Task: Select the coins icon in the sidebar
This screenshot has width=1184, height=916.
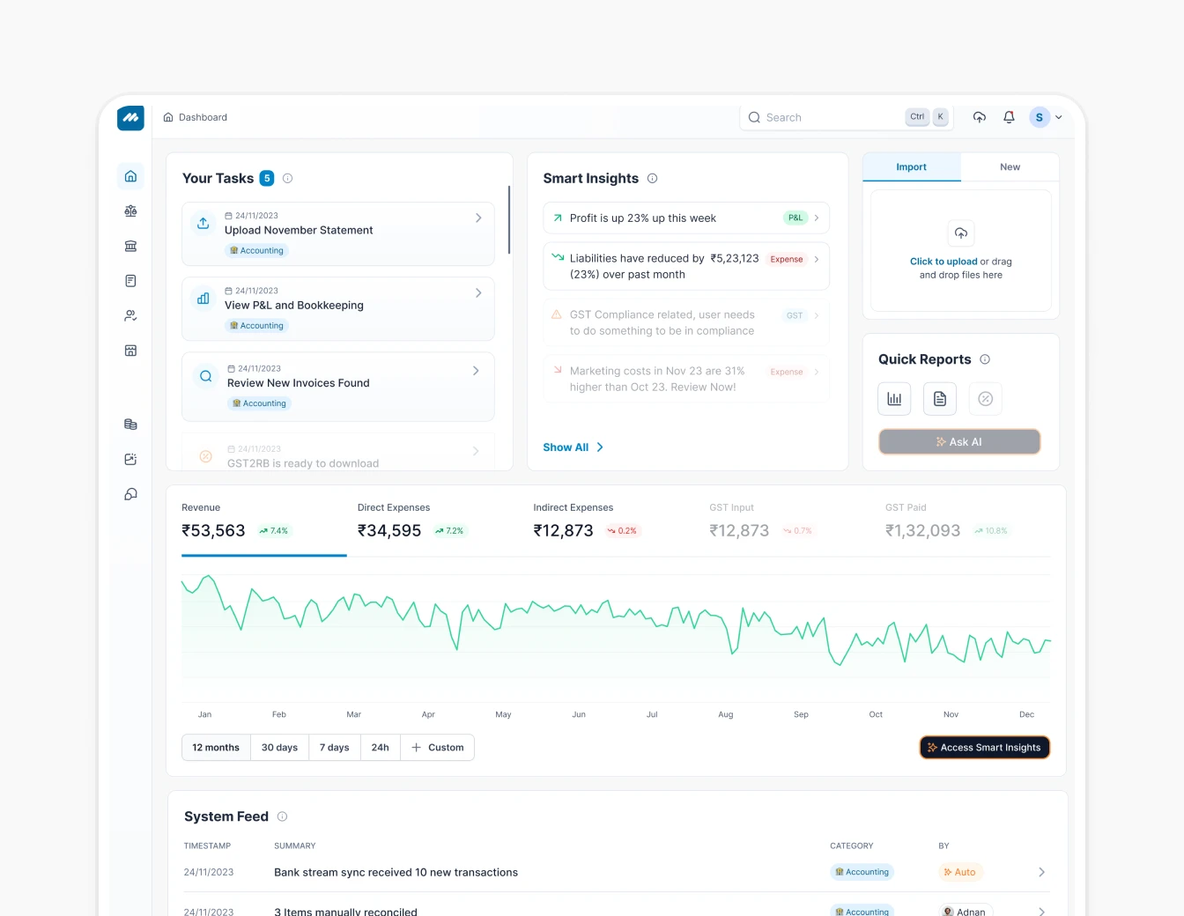Action: [x=130, y=424]
